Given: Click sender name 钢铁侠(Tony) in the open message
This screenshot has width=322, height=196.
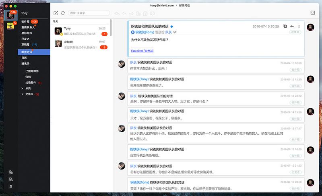Looking at the screenshot, I should pyautogui.click(x=145, y=32).
